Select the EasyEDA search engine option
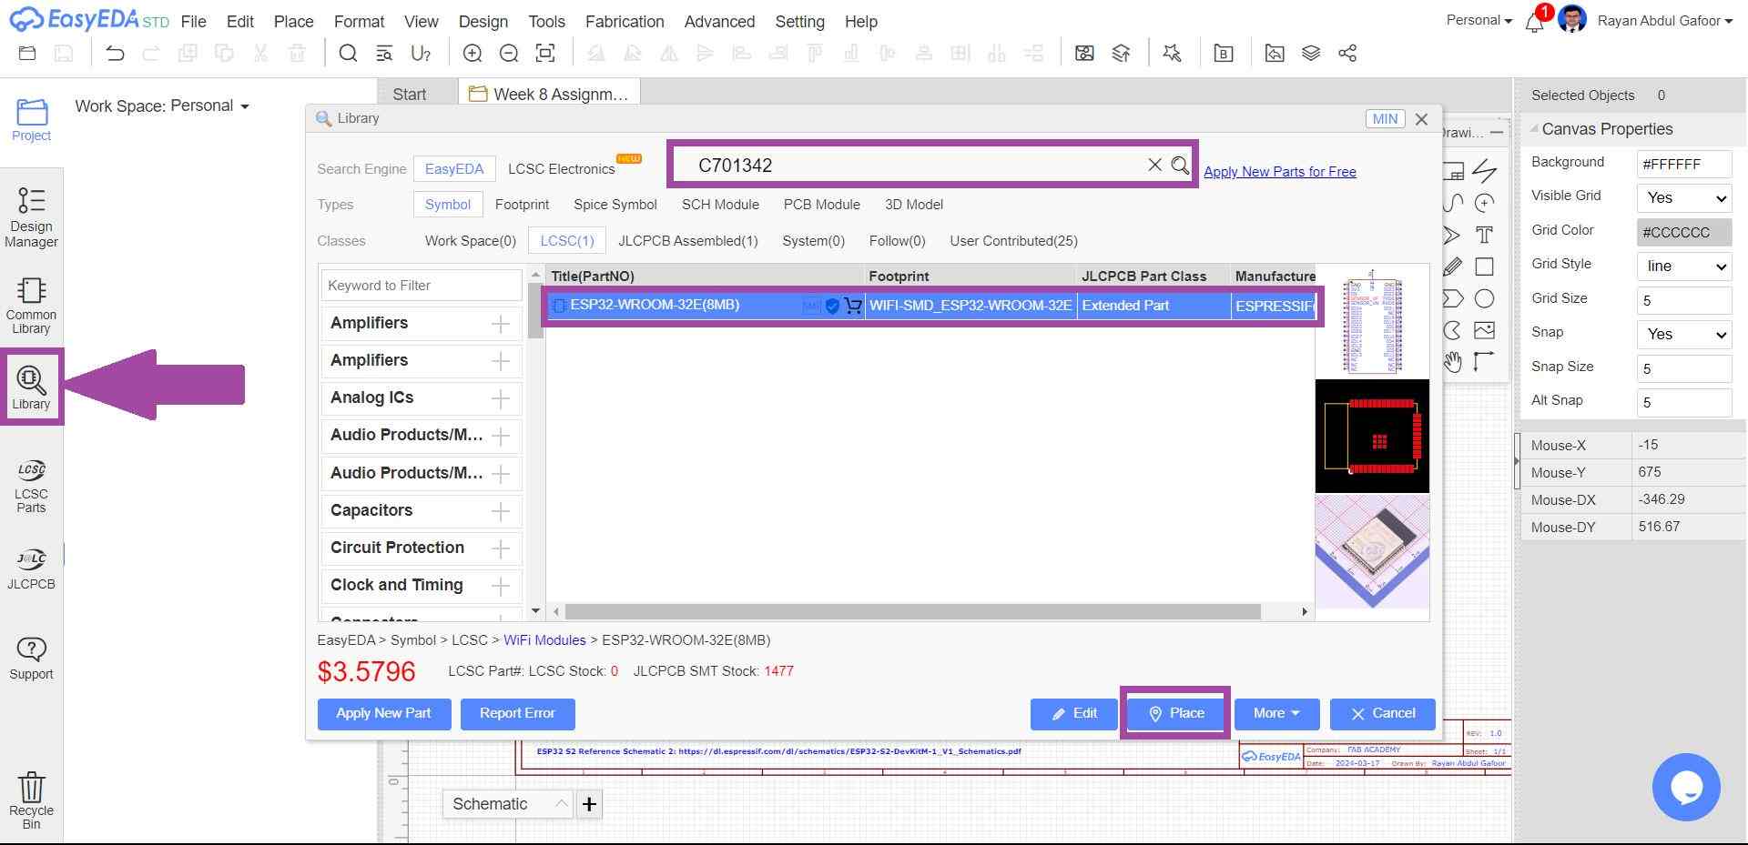 [x=453, y=169]
